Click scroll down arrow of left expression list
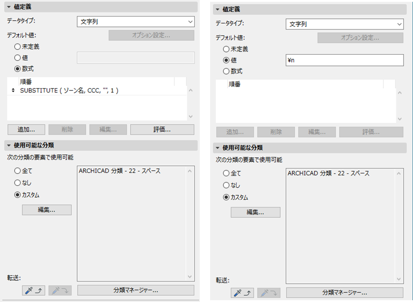The height and width of the screenshot is (302, 413). click(191, 116)
